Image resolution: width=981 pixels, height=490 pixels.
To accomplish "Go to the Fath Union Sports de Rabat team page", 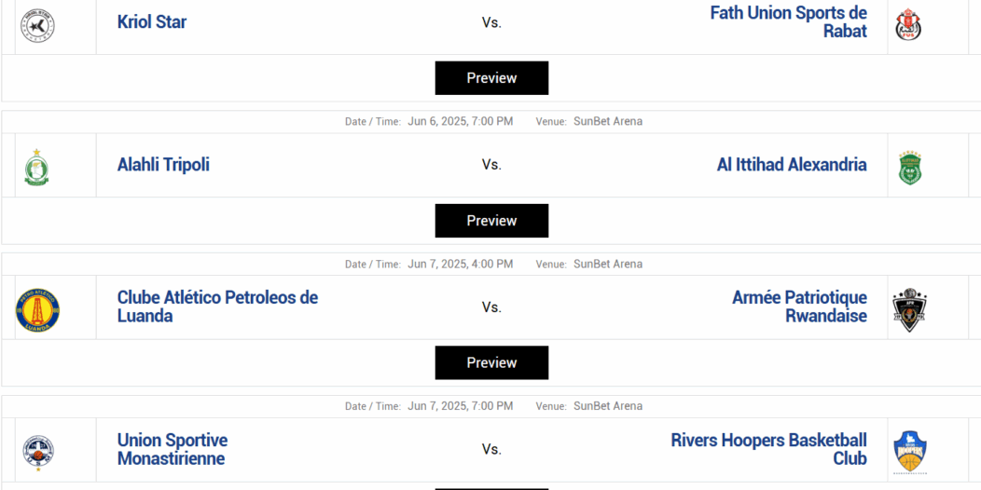I will point(788,22).
